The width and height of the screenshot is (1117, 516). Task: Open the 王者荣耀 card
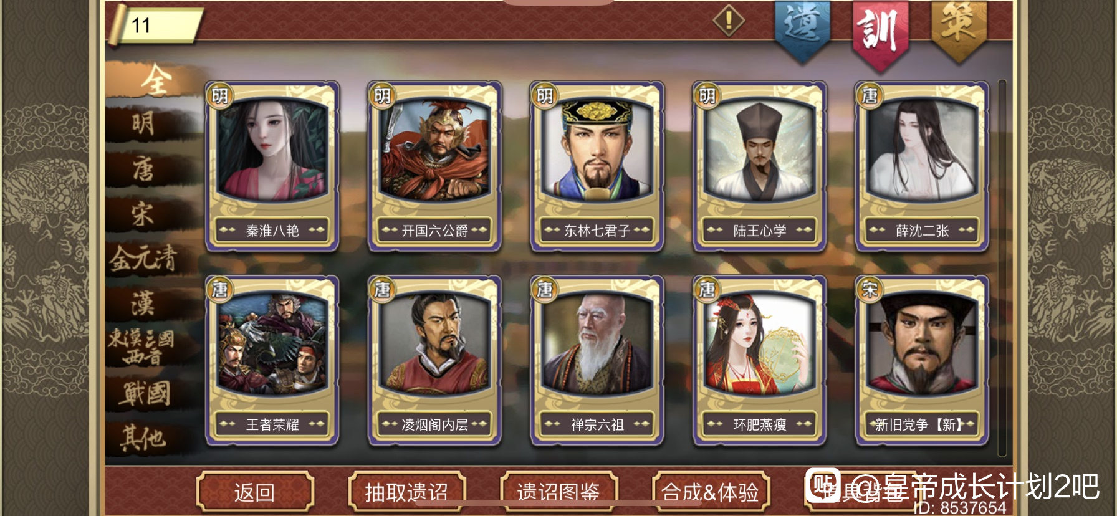pos(272,361)
